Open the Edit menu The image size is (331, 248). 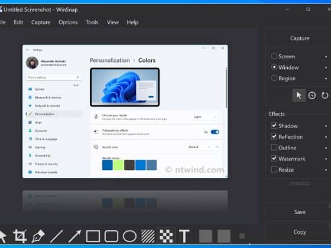18,22
